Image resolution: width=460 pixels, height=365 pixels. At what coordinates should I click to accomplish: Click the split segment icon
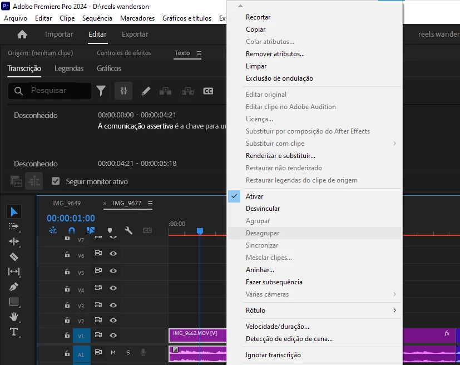tap(187, 91)
